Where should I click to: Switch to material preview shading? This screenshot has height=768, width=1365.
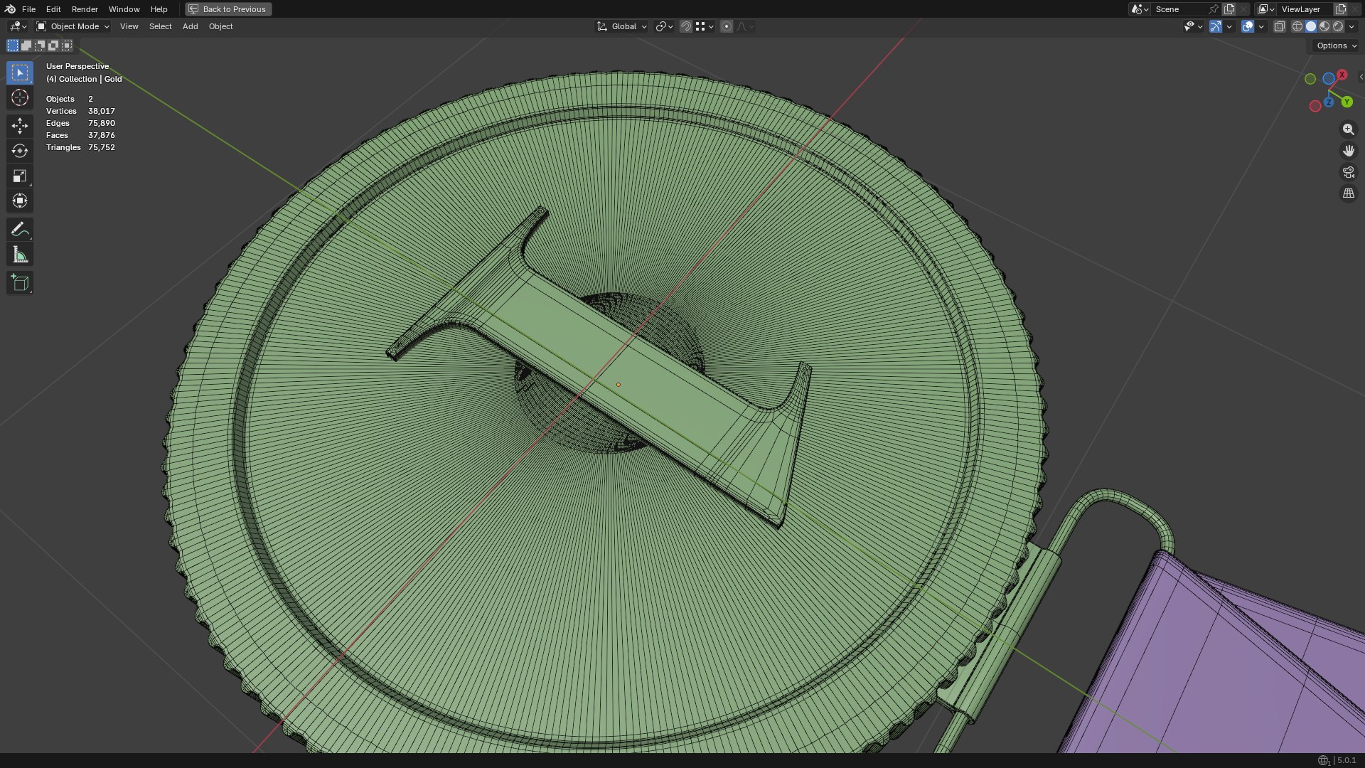[x=1324, y=26]
